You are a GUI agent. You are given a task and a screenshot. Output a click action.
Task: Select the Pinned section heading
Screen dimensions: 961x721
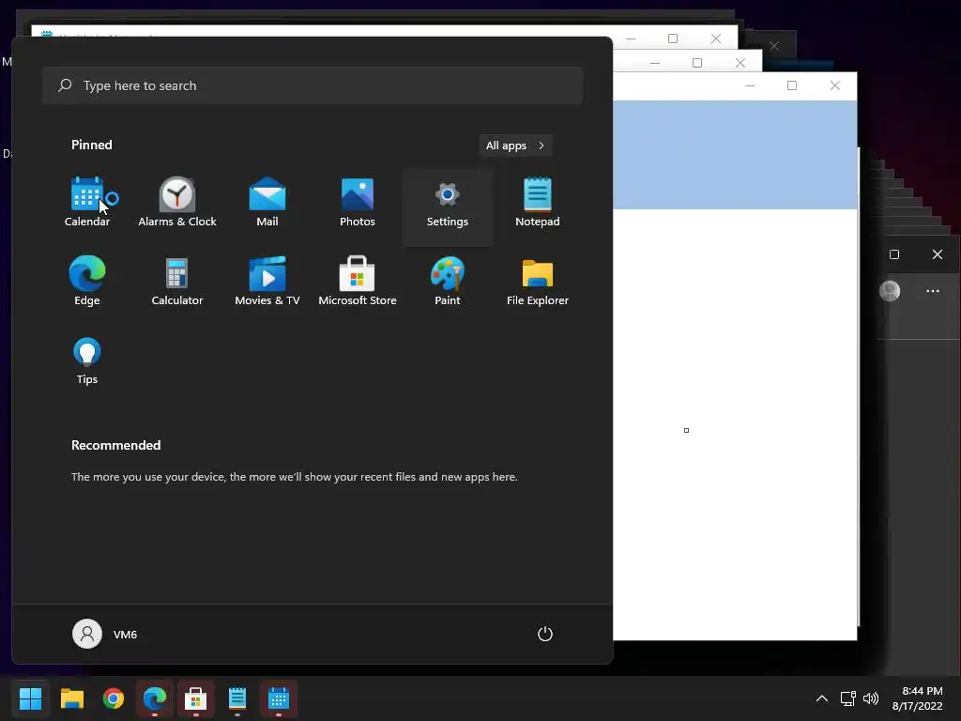click(x=91, y=145)
